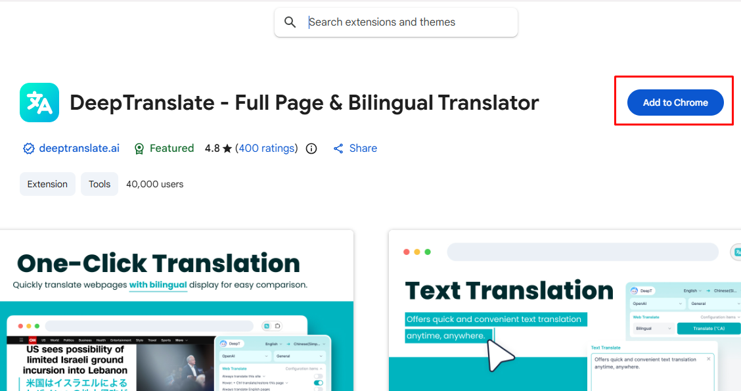Click the Featured badge icon
Viewport: 741px width, 391px height.
[139, 149]
